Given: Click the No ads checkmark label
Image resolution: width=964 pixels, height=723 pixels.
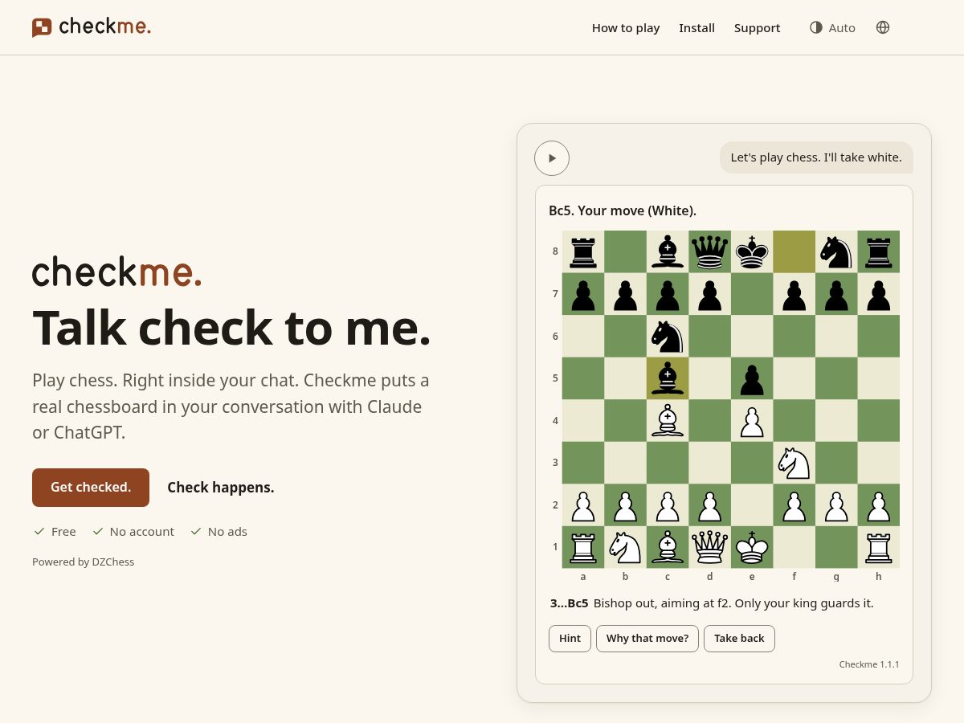Looking at the screenshot, I should tap(219, 531).
